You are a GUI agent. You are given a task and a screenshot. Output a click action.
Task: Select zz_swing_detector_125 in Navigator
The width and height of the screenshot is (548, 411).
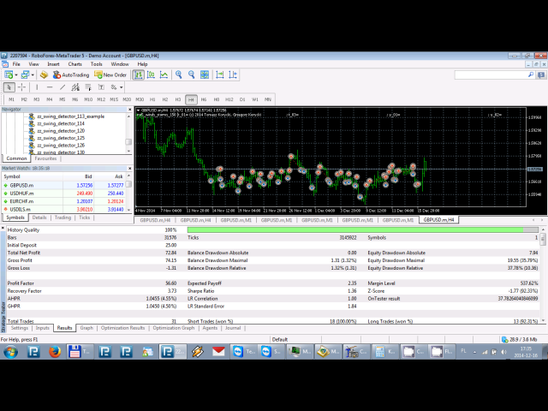tap(61, 138)
